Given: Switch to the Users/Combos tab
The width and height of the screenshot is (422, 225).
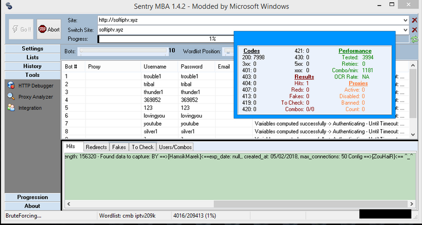Looking at the screenshot, I should pyautogui.click(x=175, y=147).
